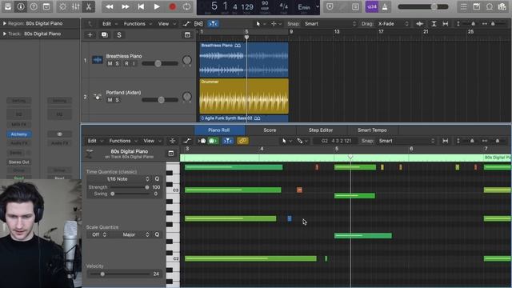This screenshot has height=288, width=512.
Task: Open the Piano Roll Edit menu
Action: coord(94,141)
